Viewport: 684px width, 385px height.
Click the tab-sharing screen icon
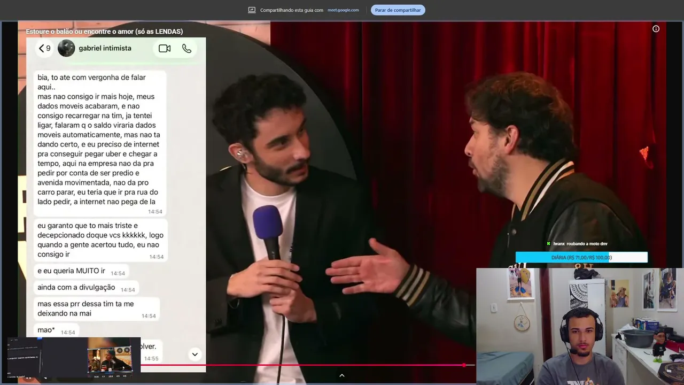pyautogui.click(x=252, y=10)
